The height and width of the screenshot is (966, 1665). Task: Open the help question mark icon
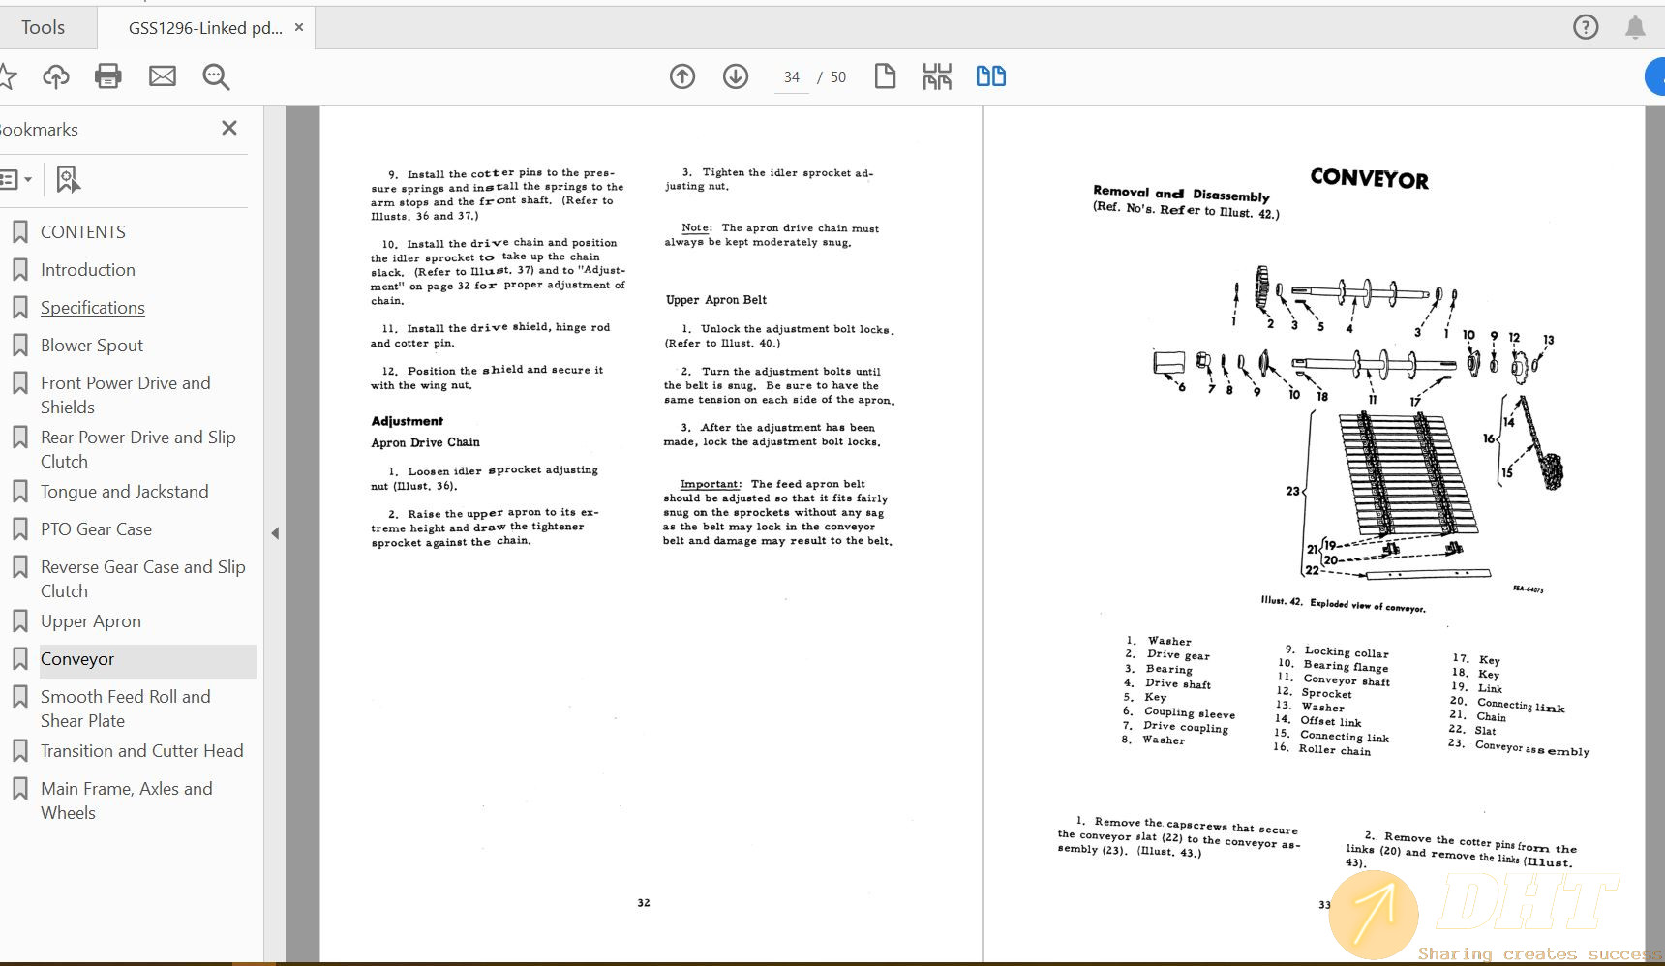click(x=1586, y=27)
